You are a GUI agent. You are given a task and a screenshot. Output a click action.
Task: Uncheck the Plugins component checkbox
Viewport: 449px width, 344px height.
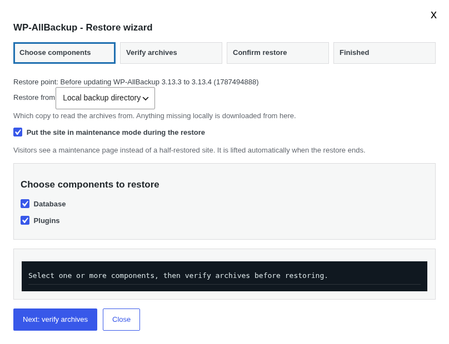tap(25, 220)
